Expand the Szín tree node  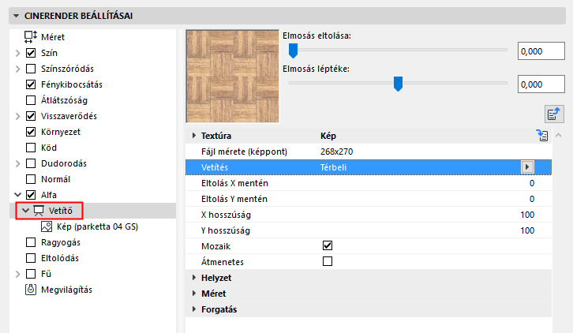coord(17,53)
